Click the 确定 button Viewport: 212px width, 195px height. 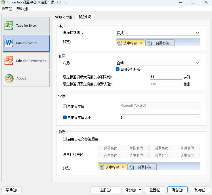(x=177, y=190)
